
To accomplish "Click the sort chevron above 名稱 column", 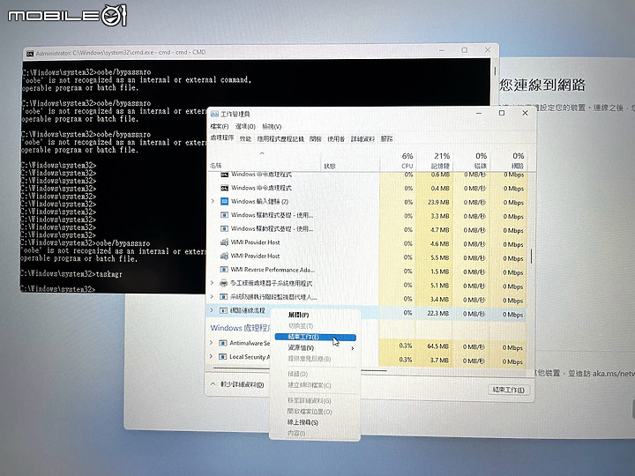I will [262, 153].
